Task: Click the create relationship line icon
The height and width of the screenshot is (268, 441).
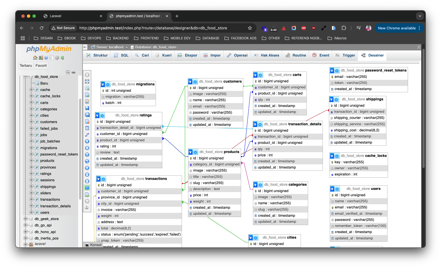Action: (x=87, y=135)
